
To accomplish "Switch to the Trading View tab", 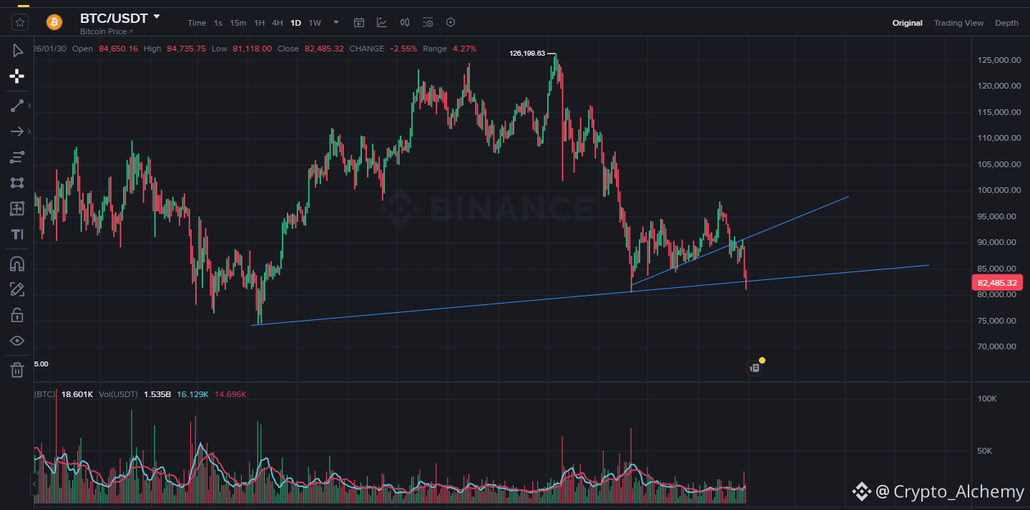I will tap(958, 23).
